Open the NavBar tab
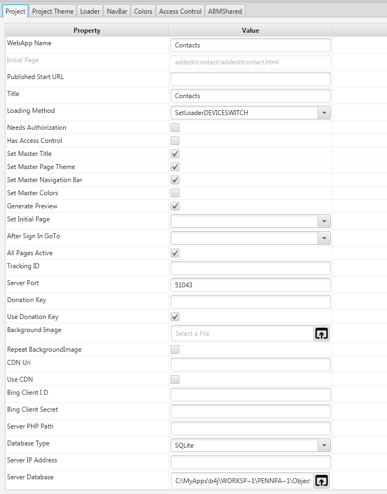The height and width of the screenshot is (494, 387). click(x=117, y=11)
